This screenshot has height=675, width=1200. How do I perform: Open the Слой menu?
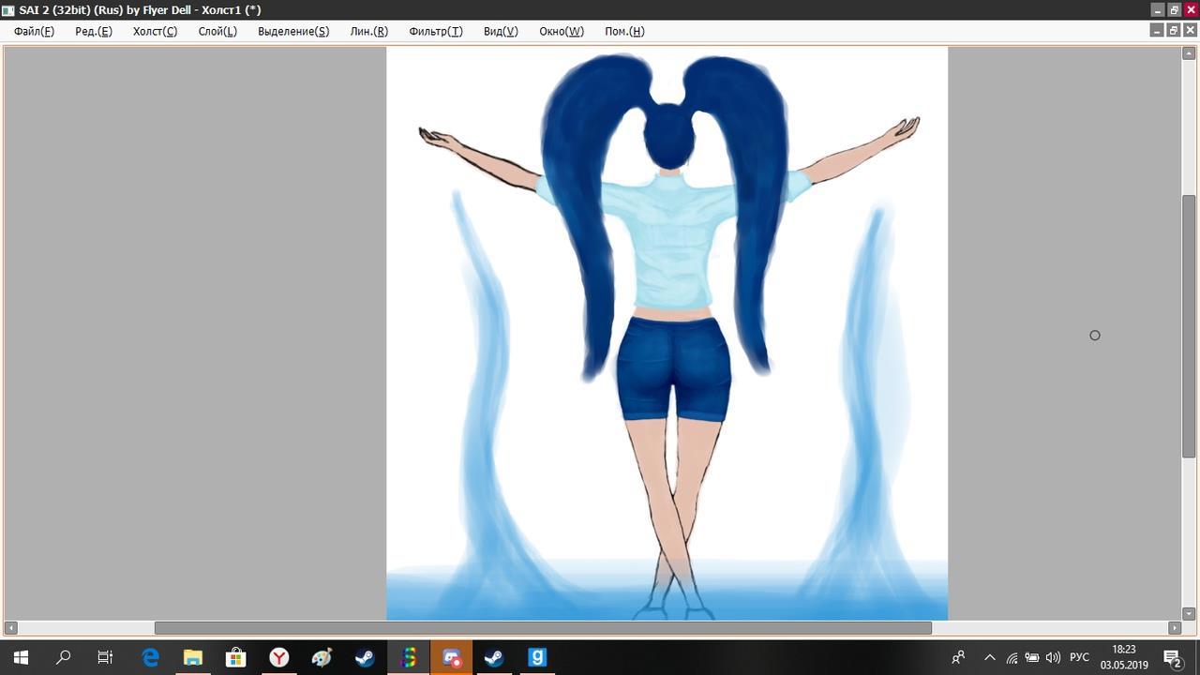point(217,31)
